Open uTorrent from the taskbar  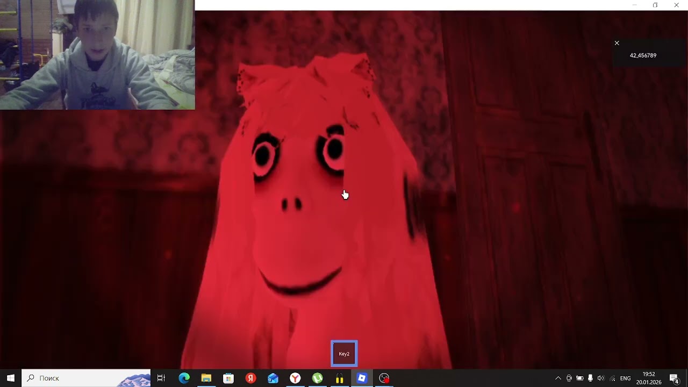[317, 378]
